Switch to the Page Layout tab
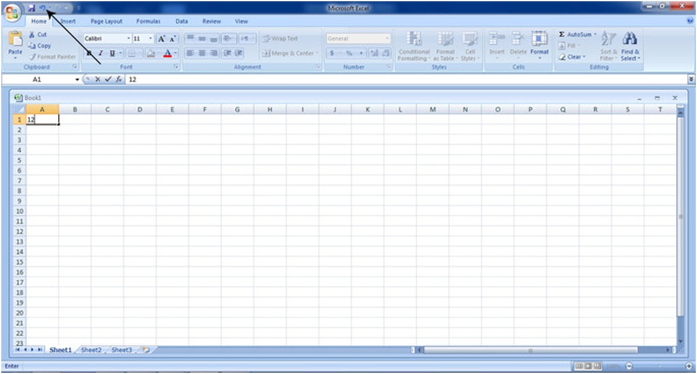The width and height of the screenshot is (697, 374). [x=106, y=21]
